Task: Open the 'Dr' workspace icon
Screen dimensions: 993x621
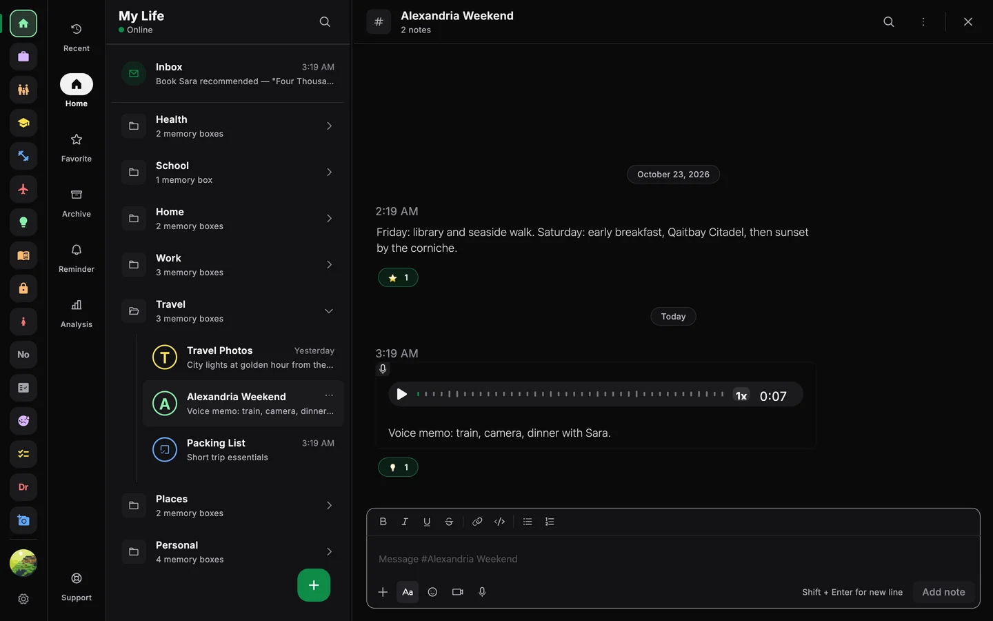Action: pyautogui.click(x=23, y=487)
